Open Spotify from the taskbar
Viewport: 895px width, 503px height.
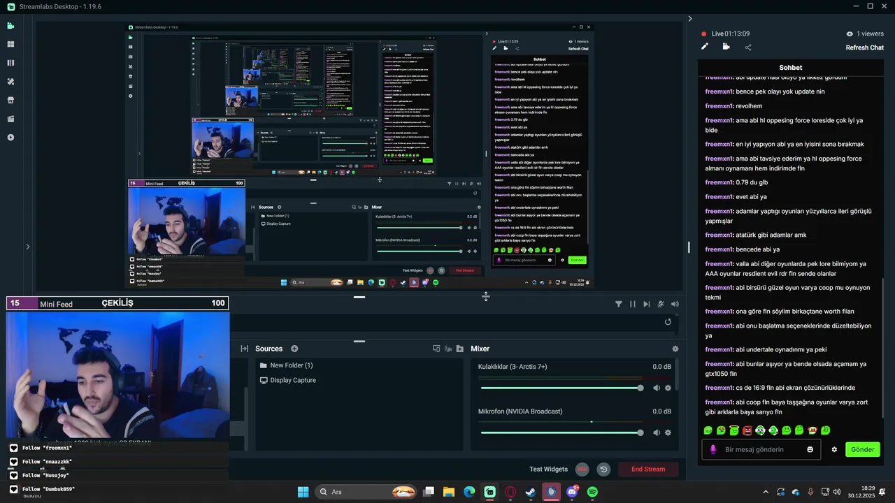(592, 492)
